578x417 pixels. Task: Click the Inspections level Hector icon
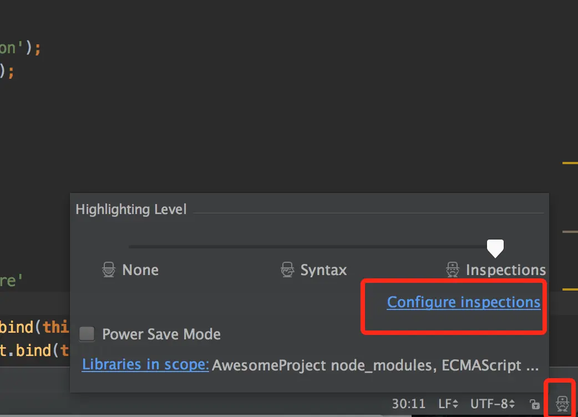pyautogui.click(x=452, y=269)
